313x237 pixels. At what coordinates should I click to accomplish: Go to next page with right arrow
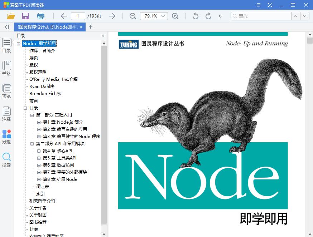pos(112,16)
